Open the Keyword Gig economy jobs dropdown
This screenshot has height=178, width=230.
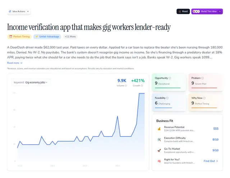pyautogui.click(x=31, y=83)
